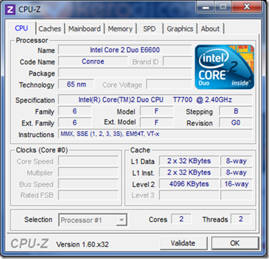Viewport: 269px width, 259px height.
Task: Click the Ext. Family value field
Action: pyautogui.click(x=75, y=122)
